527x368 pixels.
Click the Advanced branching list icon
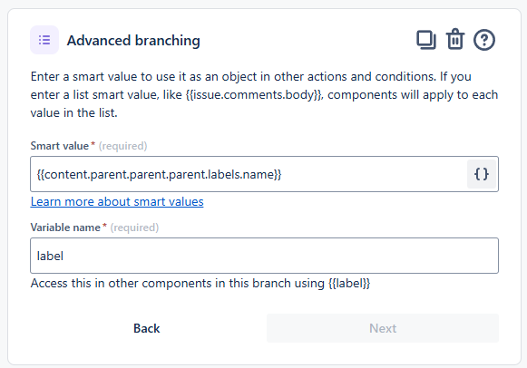44,40
